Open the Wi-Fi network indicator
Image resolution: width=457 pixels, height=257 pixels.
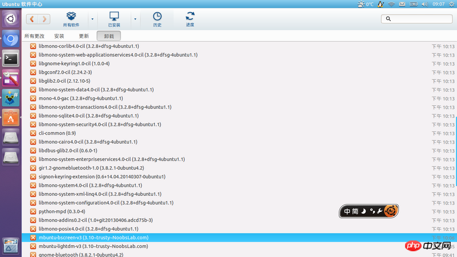391,4
